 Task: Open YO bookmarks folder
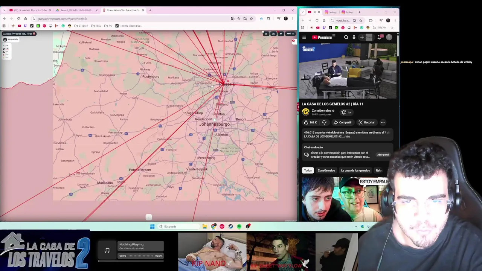pyautogui.click(x=108, y=26)
